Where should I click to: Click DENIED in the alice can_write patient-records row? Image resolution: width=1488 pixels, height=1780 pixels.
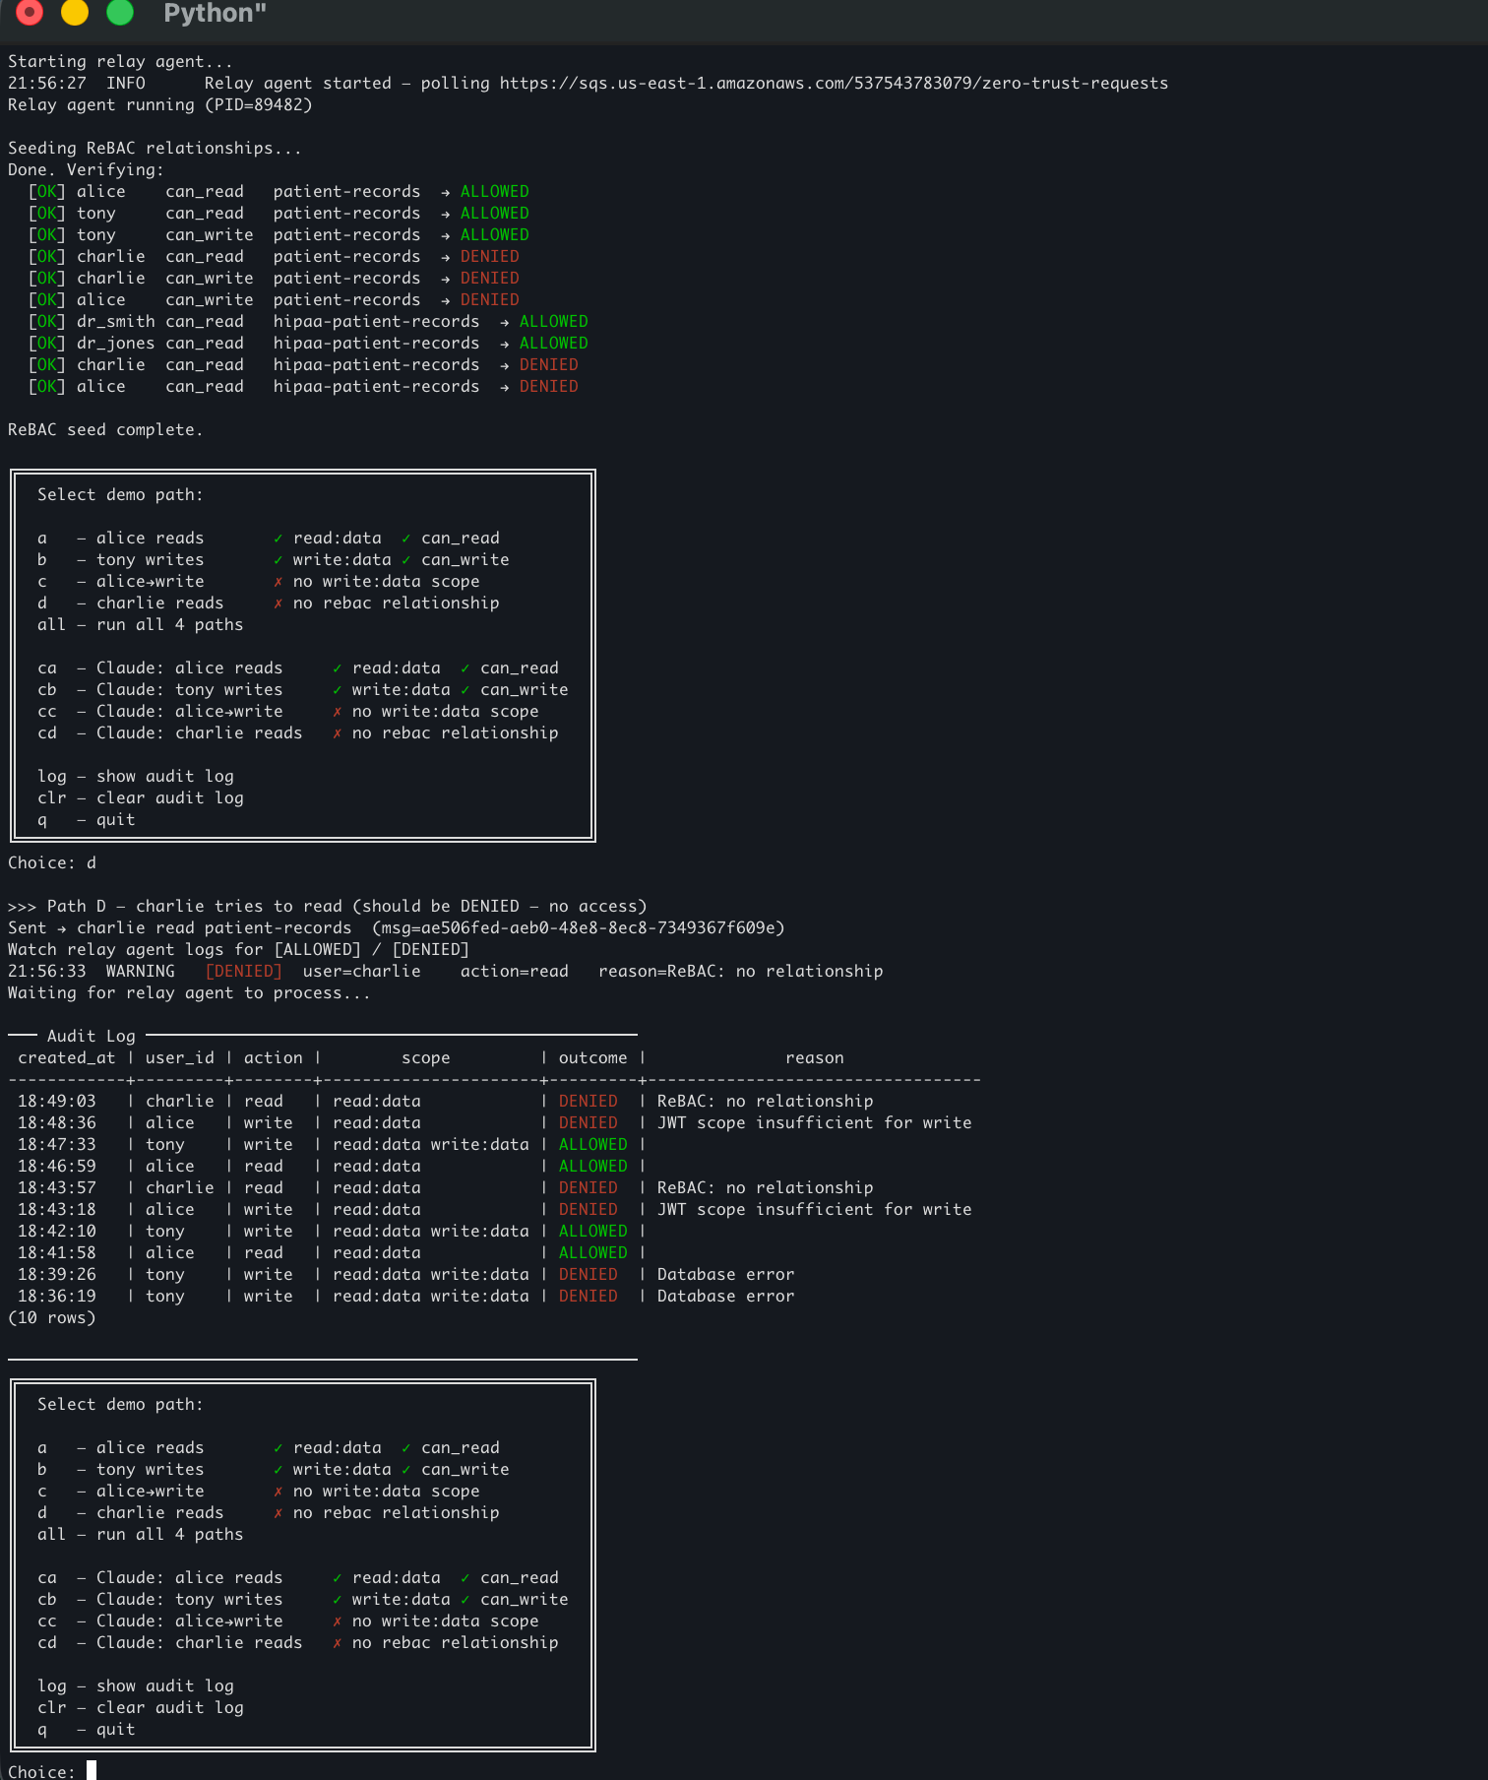(x=489, y=300)
